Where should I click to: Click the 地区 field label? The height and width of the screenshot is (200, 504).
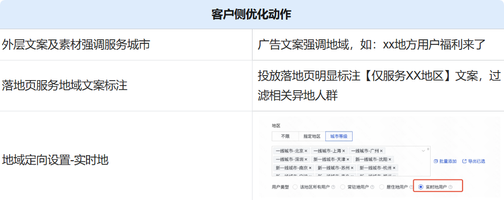(x=276, y=125)
